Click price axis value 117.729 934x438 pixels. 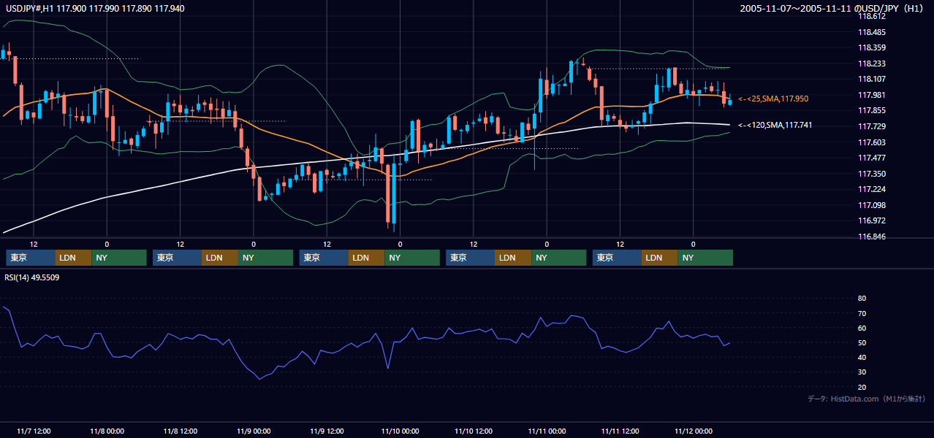click(x=871, y=126)
